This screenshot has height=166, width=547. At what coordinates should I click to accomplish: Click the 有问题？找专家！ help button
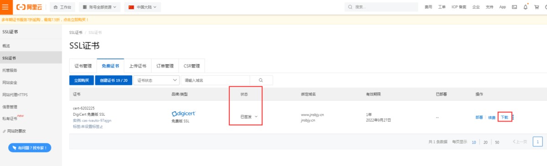(x=30, y=148)
